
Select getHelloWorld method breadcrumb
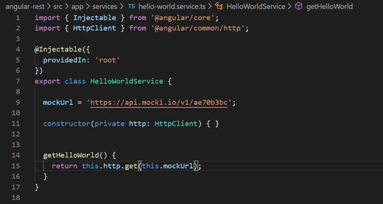[329, 7]
